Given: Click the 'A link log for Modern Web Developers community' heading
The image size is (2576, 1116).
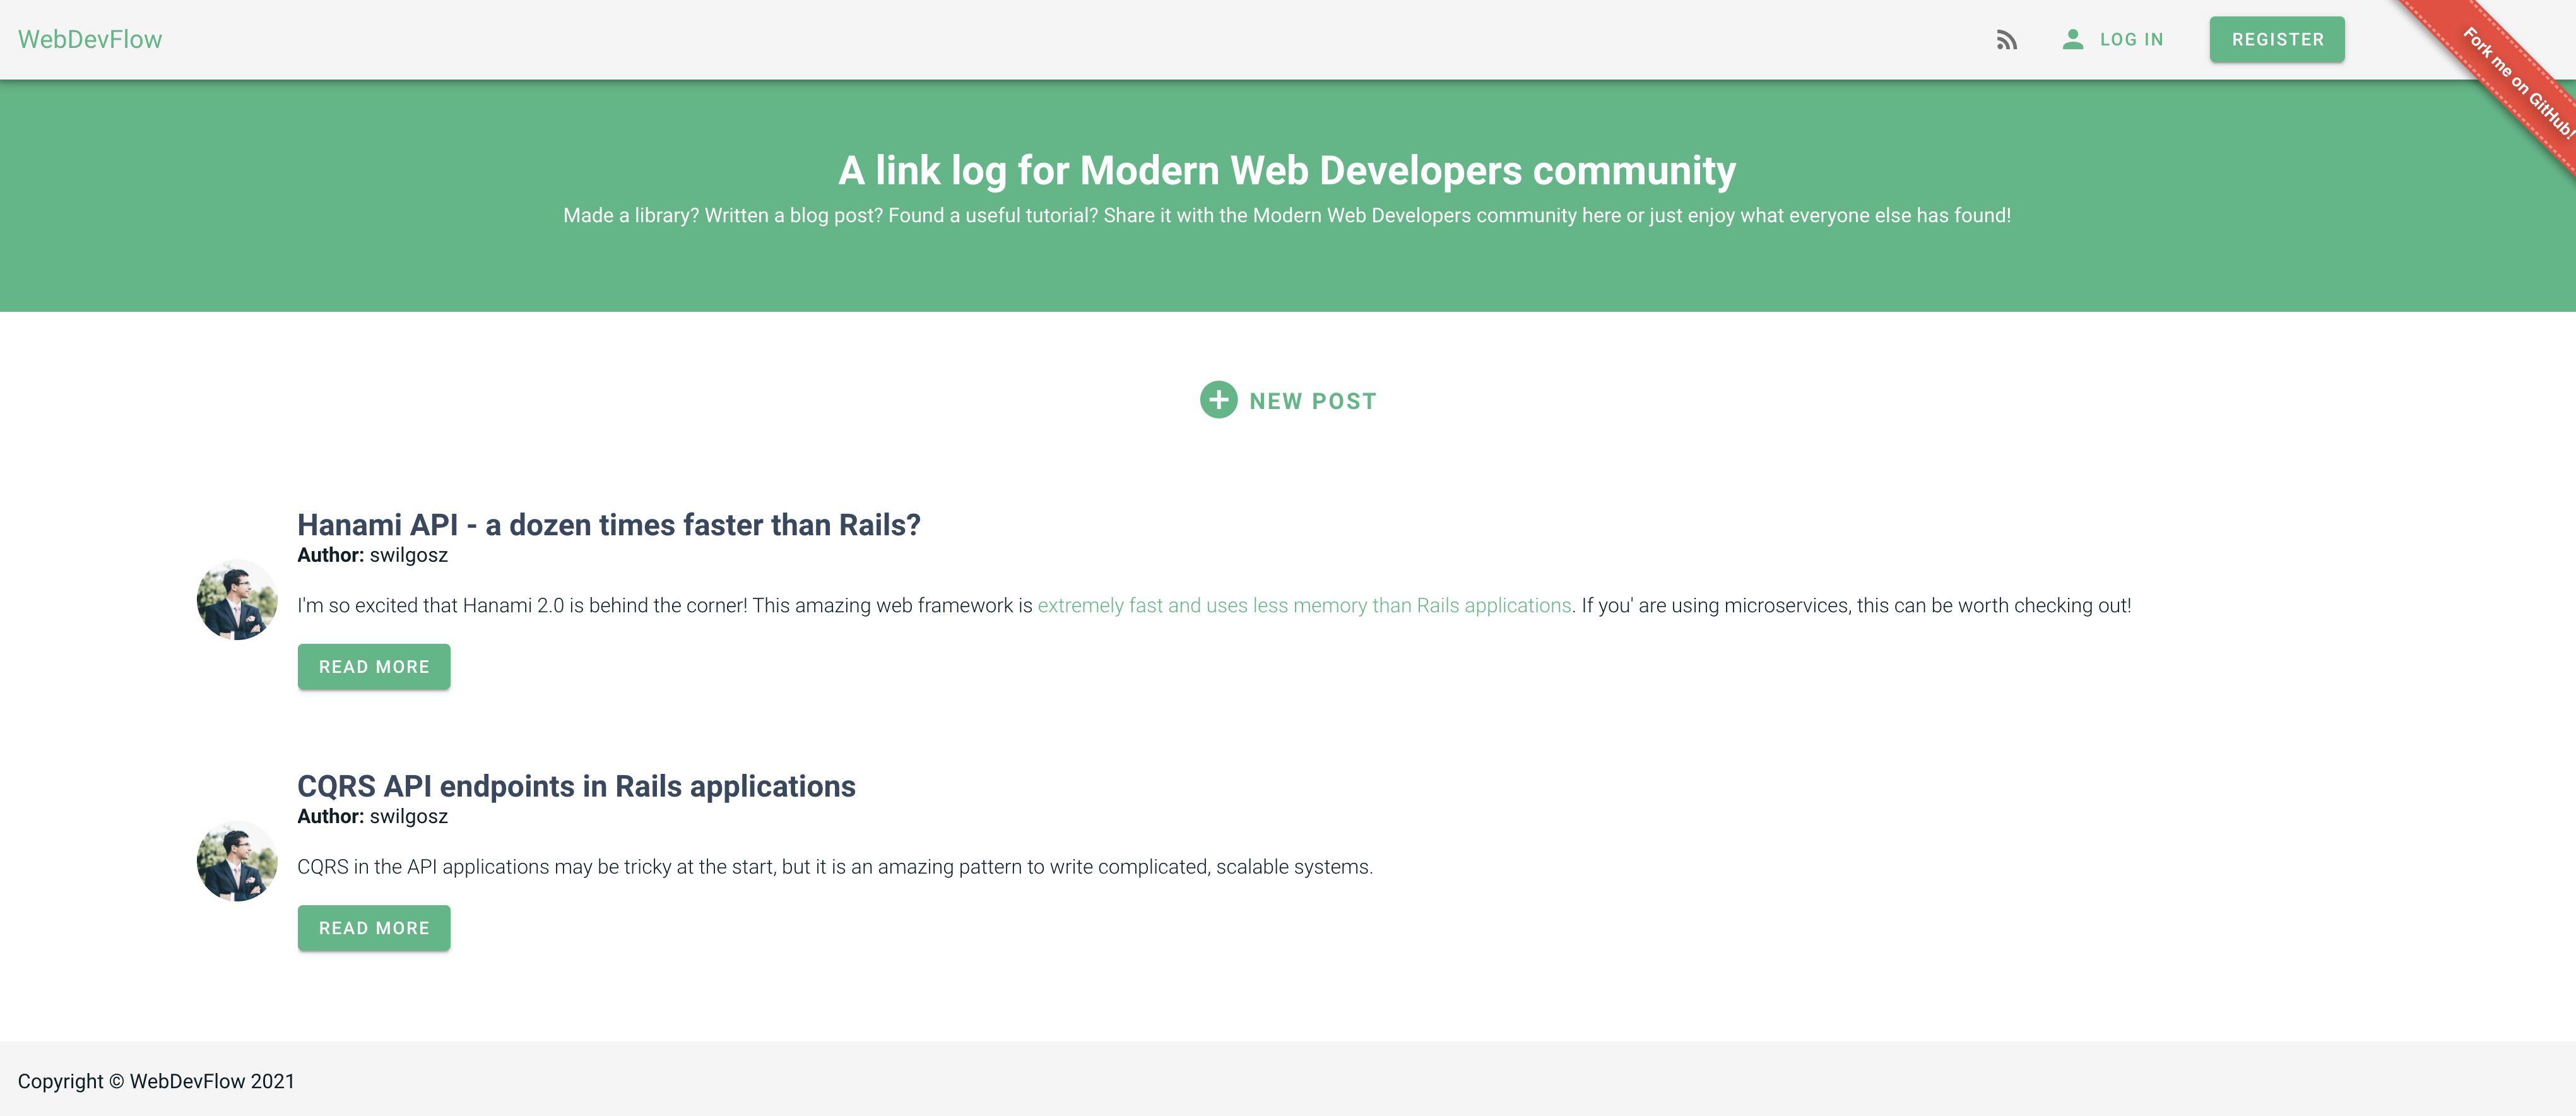Looking at the screenshot, I should 1287,170.
